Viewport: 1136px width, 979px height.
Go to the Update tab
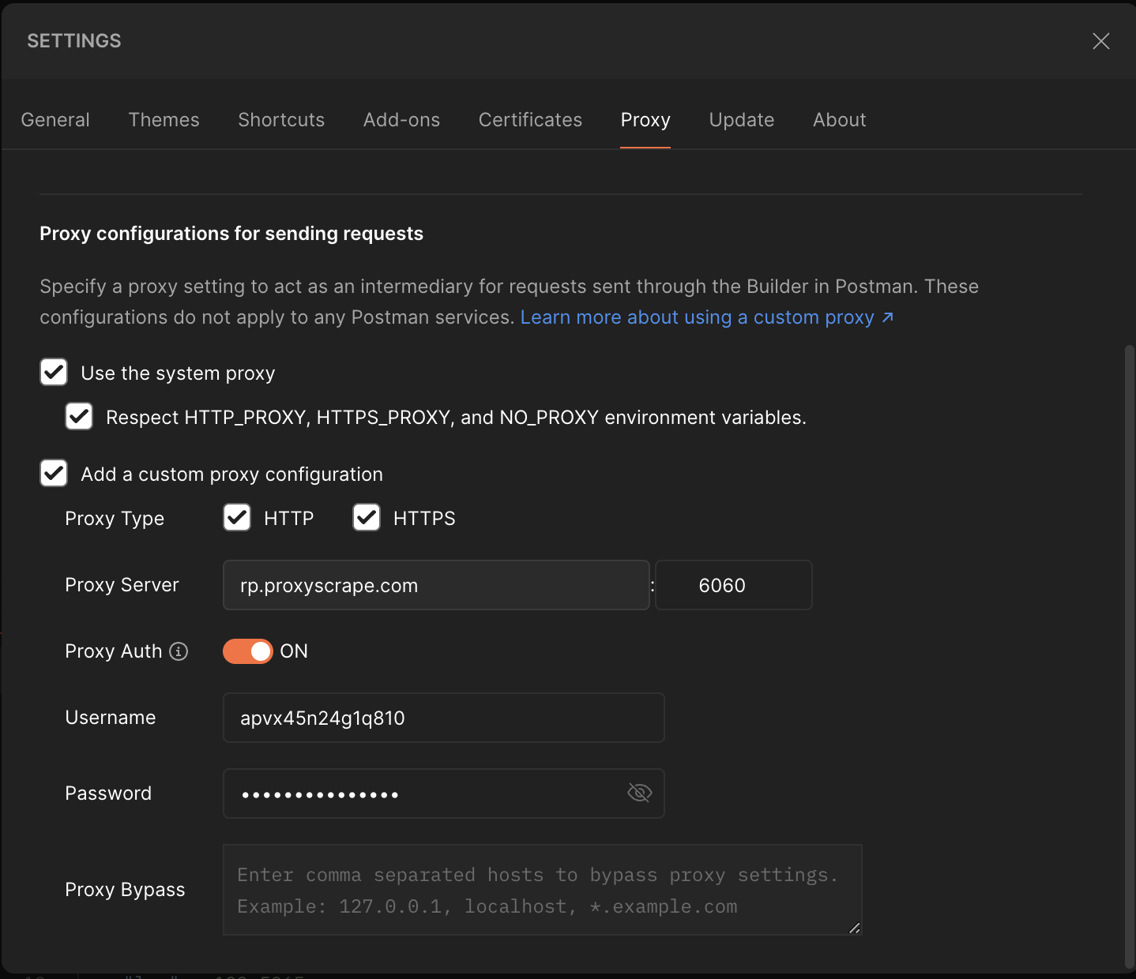741,119
